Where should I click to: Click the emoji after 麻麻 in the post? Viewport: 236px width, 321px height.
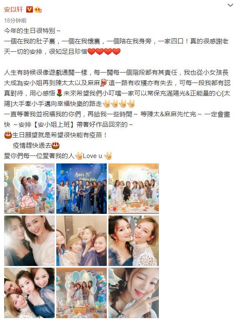pos(104,83)
